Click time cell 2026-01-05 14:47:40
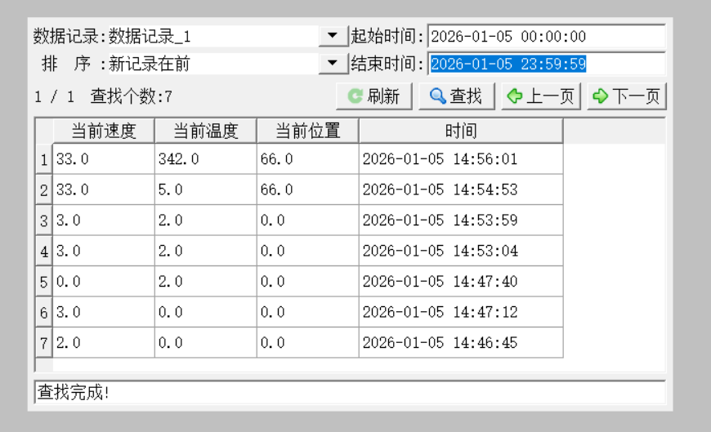 461,282
